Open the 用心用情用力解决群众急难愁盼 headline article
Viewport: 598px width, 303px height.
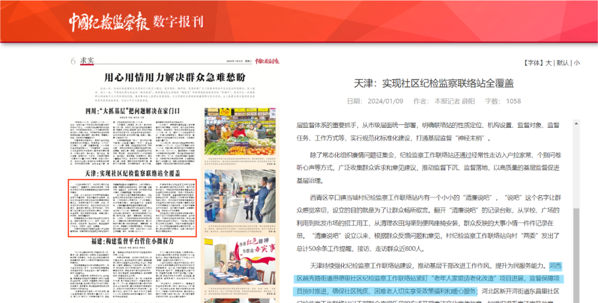point(174,77)
